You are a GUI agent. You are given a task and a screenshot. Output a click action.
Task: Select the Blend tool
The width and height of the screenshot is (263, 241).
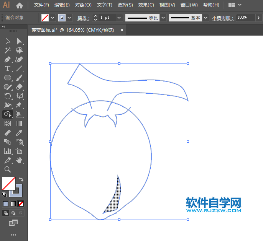[x=8, y=142]
